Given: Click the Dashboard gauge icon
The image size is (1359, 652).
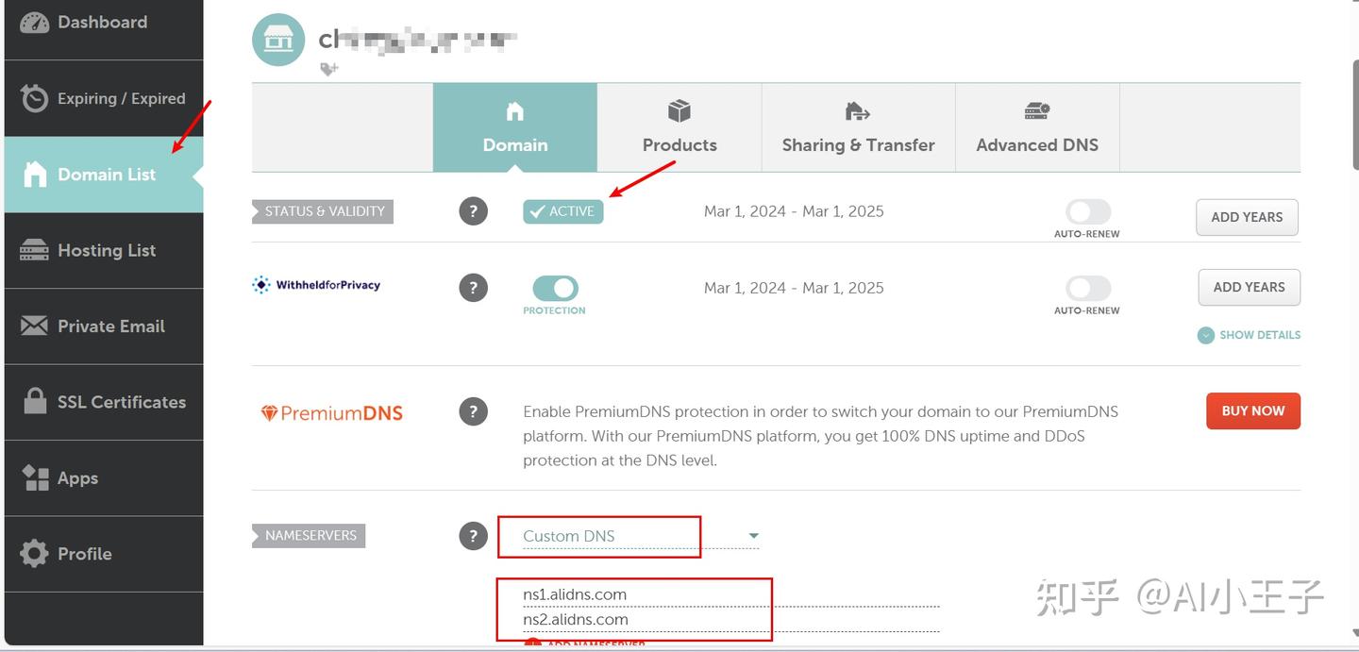Looking at the screenshot, I should 35,23.
